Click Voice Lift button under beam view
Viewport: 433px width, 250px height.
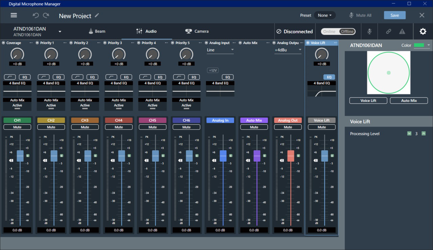click(368, 100)
